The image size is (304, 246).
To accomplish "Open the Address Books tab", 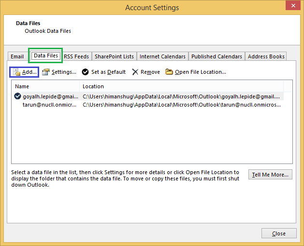I will pyautogui.click(x=266, y=56).
